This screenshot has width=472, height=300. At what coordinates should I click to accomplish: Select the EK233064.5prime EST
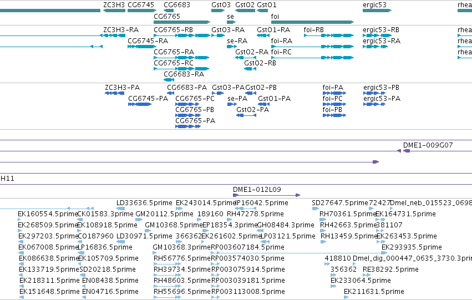pos(333,286)
